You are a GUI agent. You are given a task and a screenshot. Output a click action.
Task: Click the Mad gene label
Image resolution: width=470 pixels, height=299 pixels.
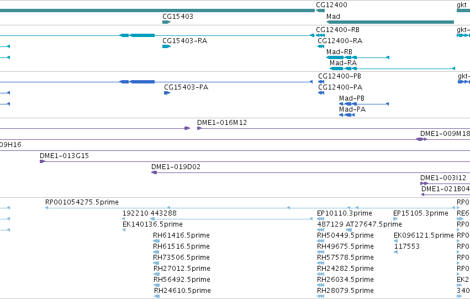coord(333,17)
